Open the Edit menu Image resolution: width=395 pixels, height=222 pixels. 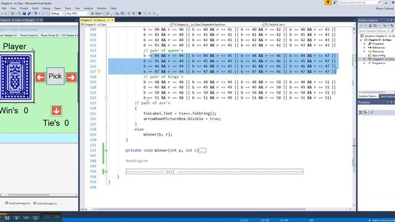(4, 8)
